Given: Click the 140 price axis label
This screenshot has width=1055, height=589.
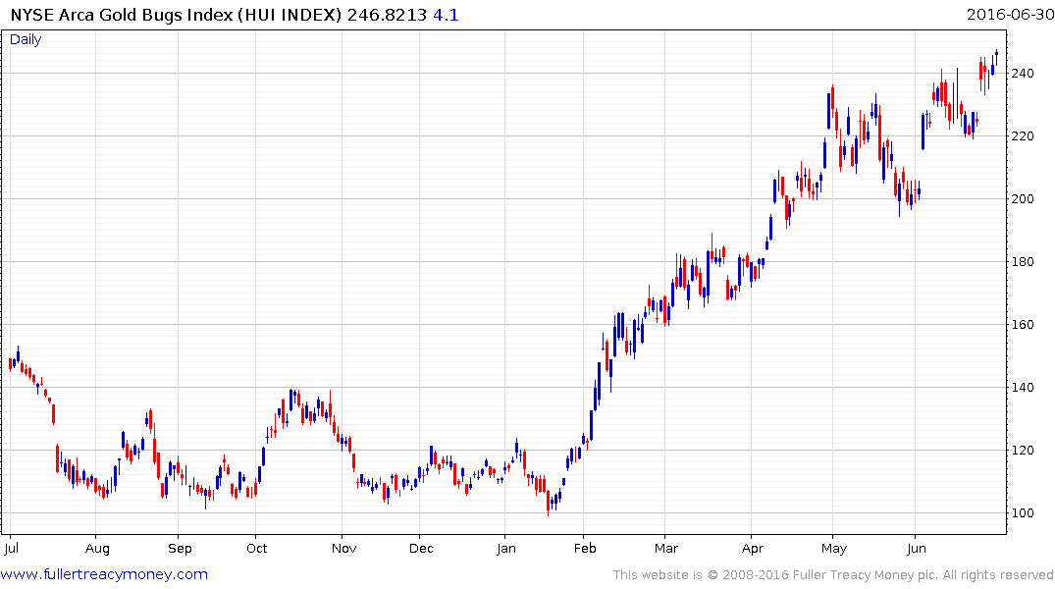Looking at the screenshot, I should pyautogui.click(x=1022, y=387).
